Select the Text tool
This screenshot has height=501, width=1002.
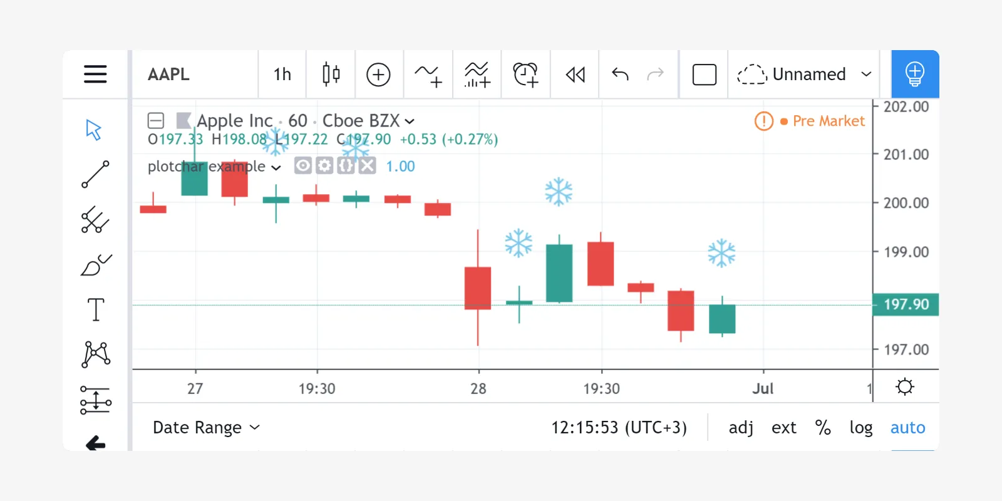95,309
